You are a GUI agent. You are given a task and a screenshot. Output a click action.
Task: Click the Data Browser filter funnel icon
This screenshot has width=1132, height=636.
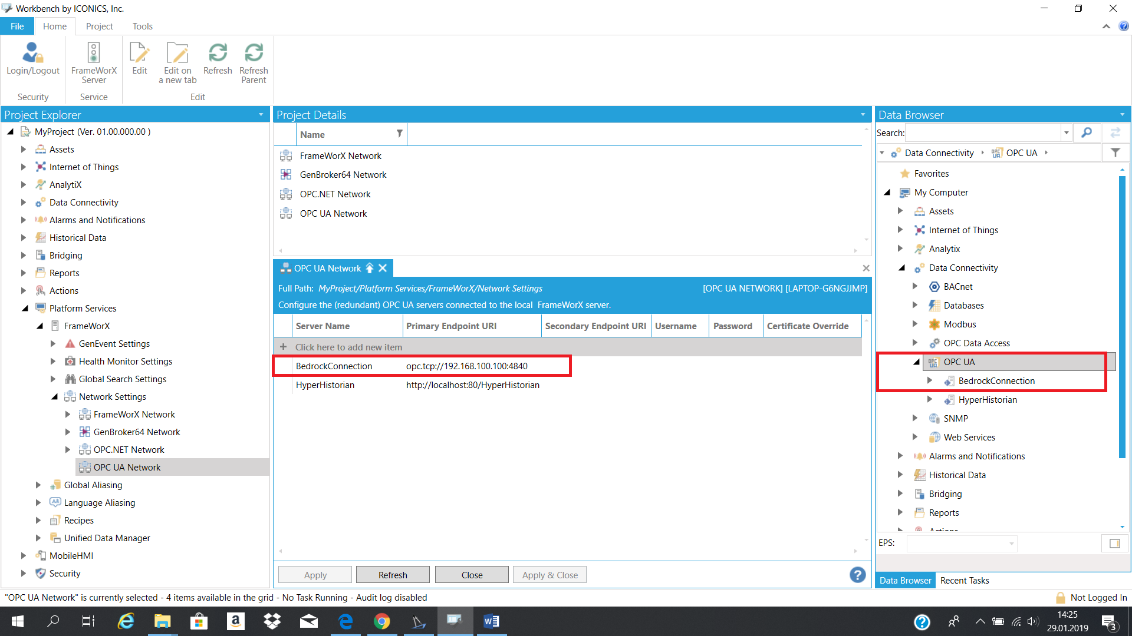click(1115, 153)
